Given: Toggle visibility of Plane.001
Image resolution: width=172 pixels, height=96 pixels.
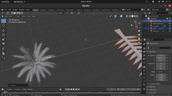Looking at the screenshot, I should pyautogui.click(x=170, y=31).
